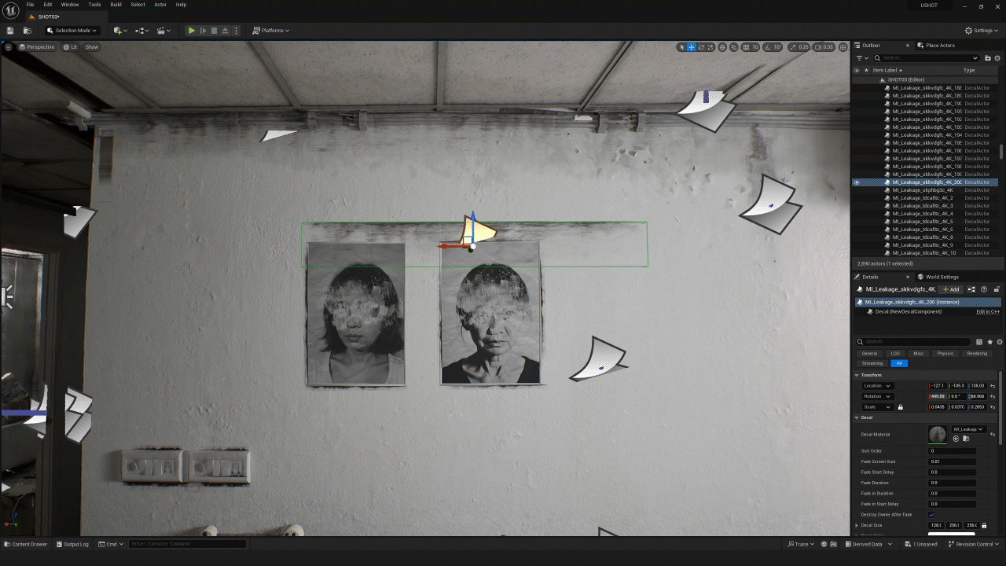Open the Surface snapping options
Screen dimensions: 1006x566
pos(734,47)
